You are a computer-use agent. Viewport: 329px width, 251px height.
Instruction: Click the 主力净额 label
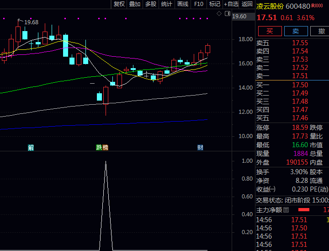(269, 210)
